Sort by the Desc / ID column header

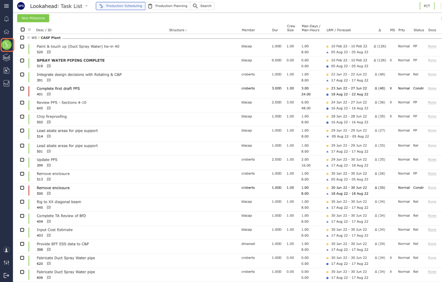tap(44, 30)
